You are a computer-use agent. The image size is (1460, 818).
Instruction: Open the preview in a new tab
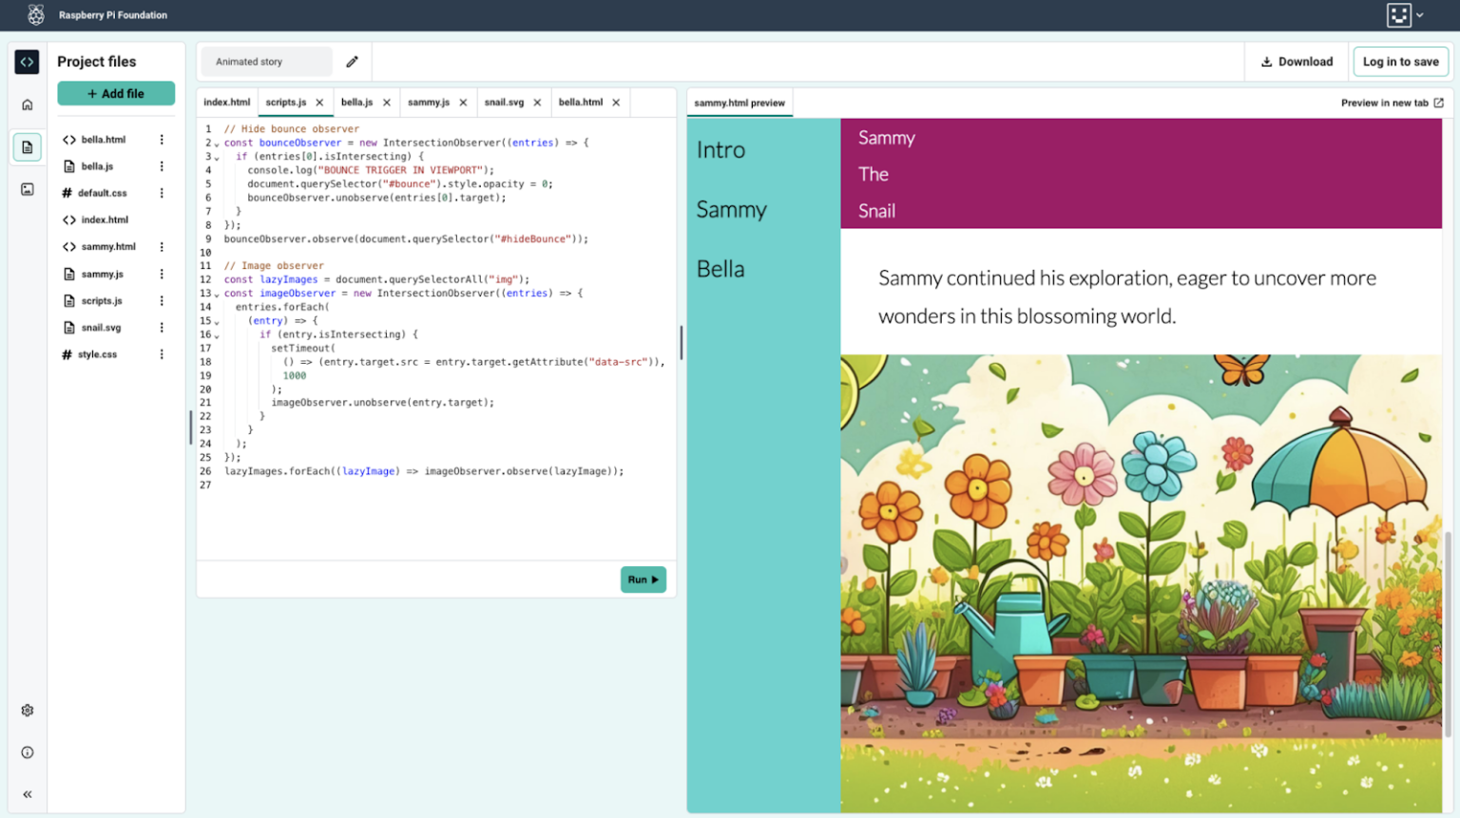coord(1393,103)
